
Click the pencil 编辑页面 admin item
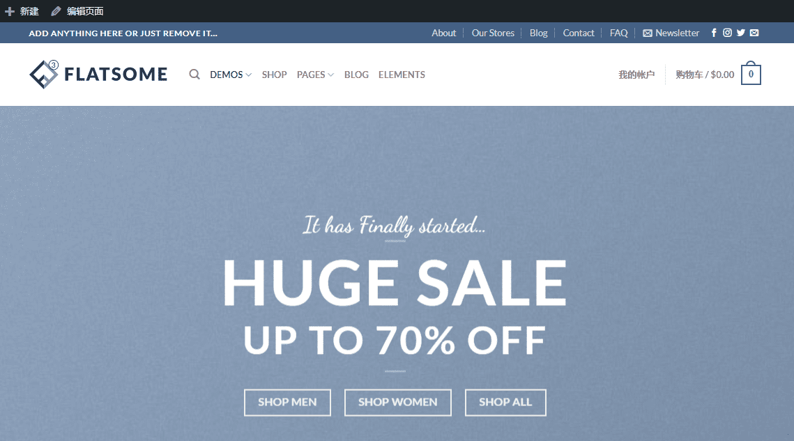click(77, 11)
